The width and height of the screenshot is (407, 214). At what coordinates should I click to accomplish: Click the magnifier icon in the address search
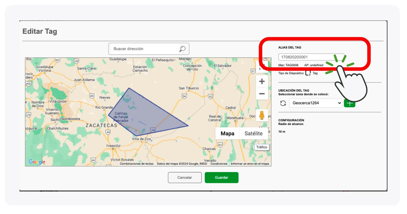(182, 49)
